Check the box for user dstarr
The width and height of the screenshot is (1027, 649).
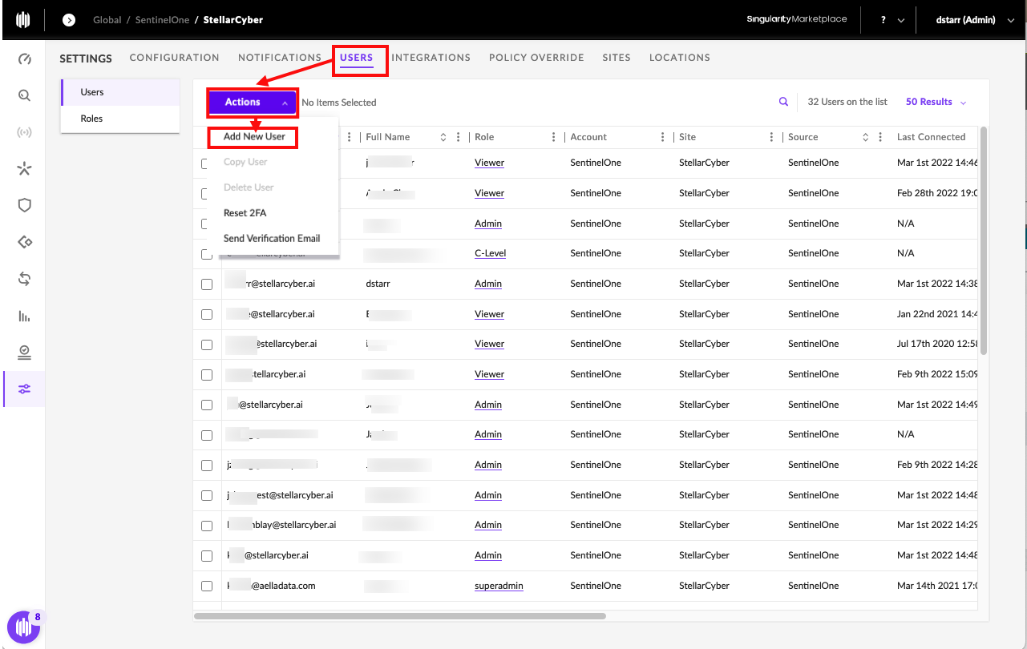pyautogui.click(x=207, y=284)
